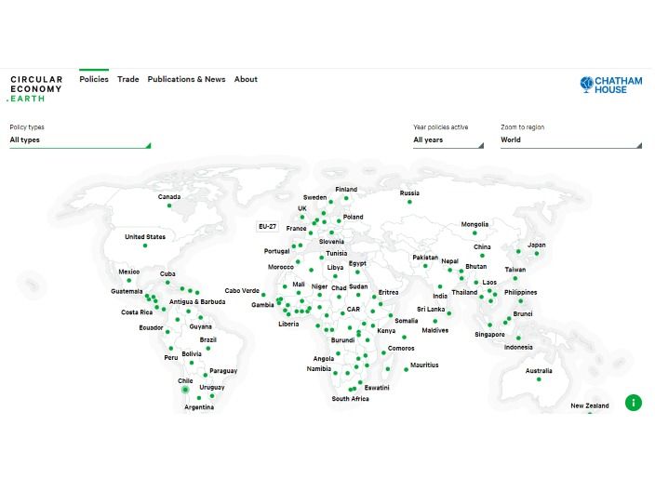
Task: Click the Angola map label
Action: pos(324,359)
